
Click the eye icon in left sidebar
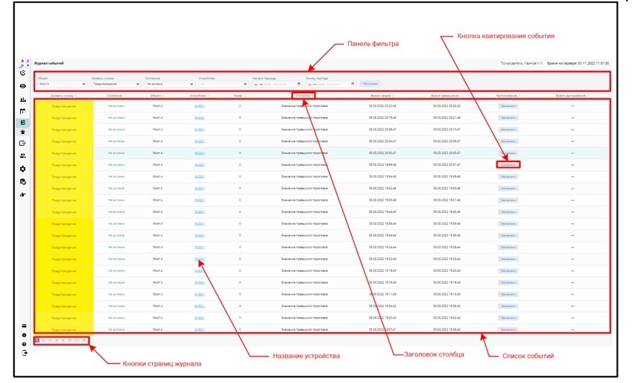(24, 86)
